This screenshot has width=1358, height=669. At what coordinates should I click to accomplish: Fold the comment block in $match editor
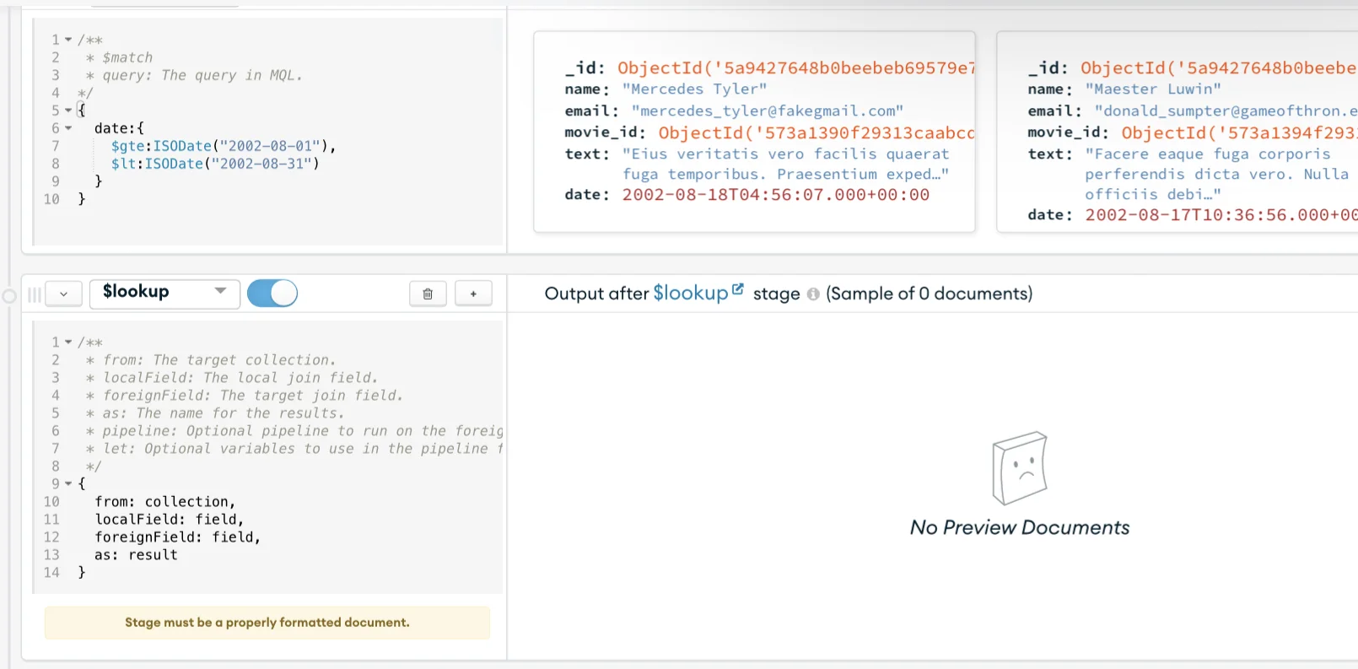point(68,40)
